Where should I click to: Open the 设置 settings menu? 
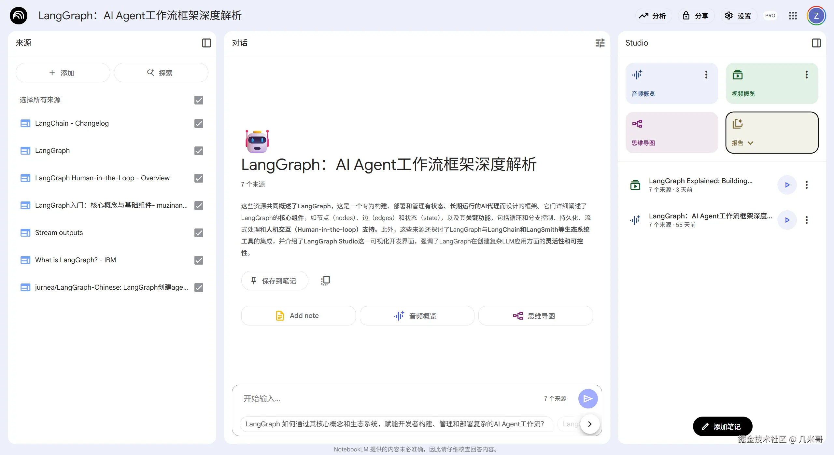pos(738,15)
